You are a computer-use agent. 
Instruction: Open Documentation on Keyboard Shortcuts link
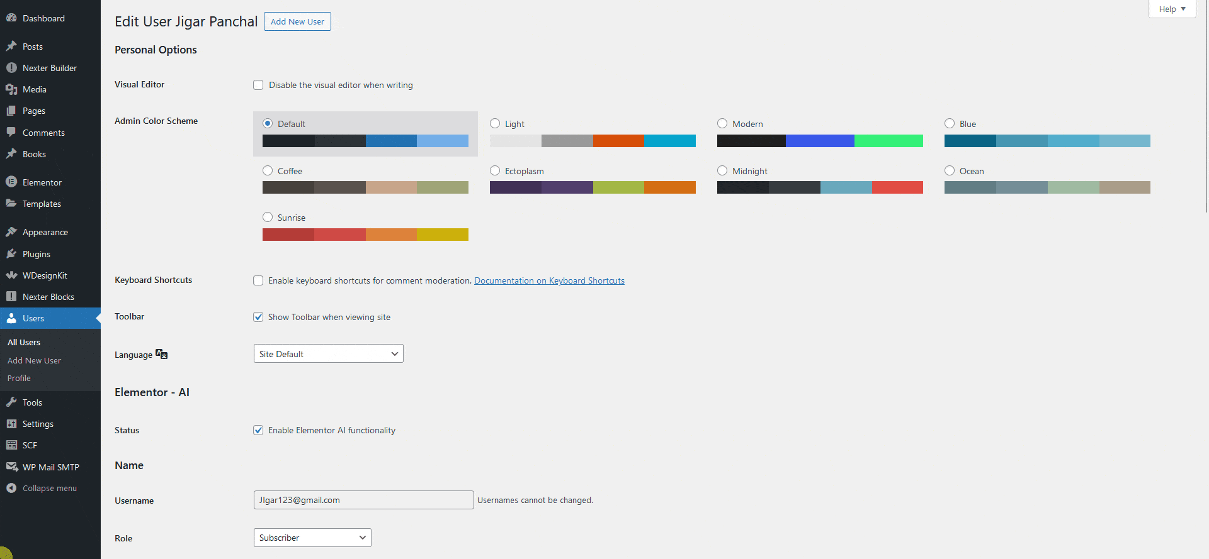tap(549, 280)
